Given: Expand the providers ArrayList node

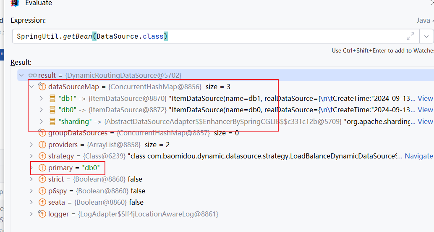Looking at the screenshot, I should [x=31, y=145].
